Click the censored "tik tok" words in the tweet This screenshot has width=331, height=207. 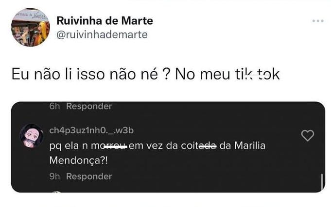(257, 74)
